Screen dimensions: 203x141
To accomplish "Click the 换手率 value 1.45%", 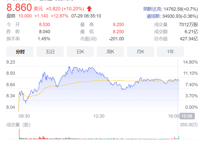I will click(44, 39).
